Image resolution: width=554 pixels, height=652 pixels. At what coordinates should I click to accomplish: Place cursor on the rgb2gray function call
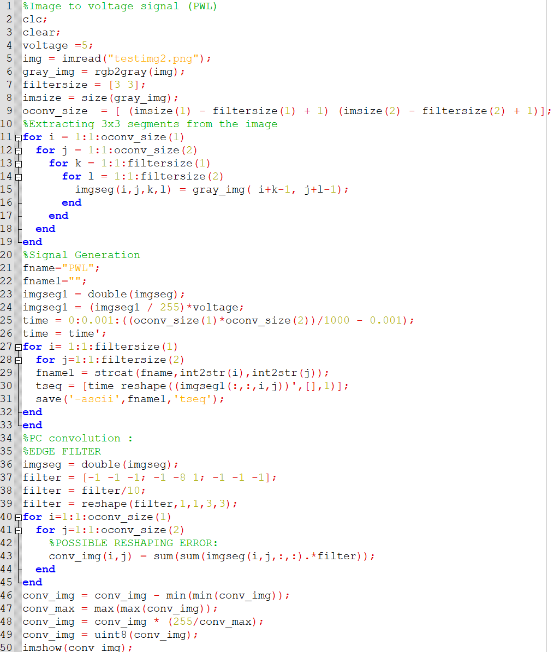click(x=121, y=72)
